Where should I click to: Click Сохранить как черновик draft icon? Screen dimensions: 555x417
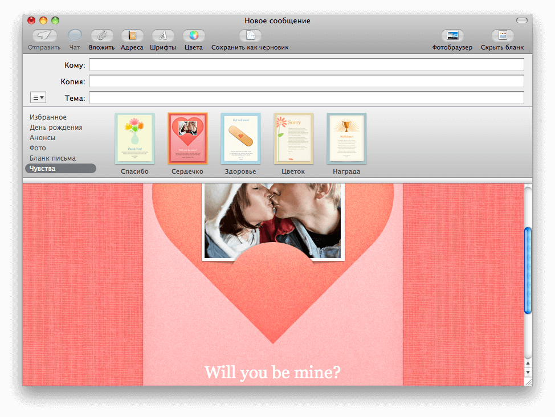(x=250, y=36)
